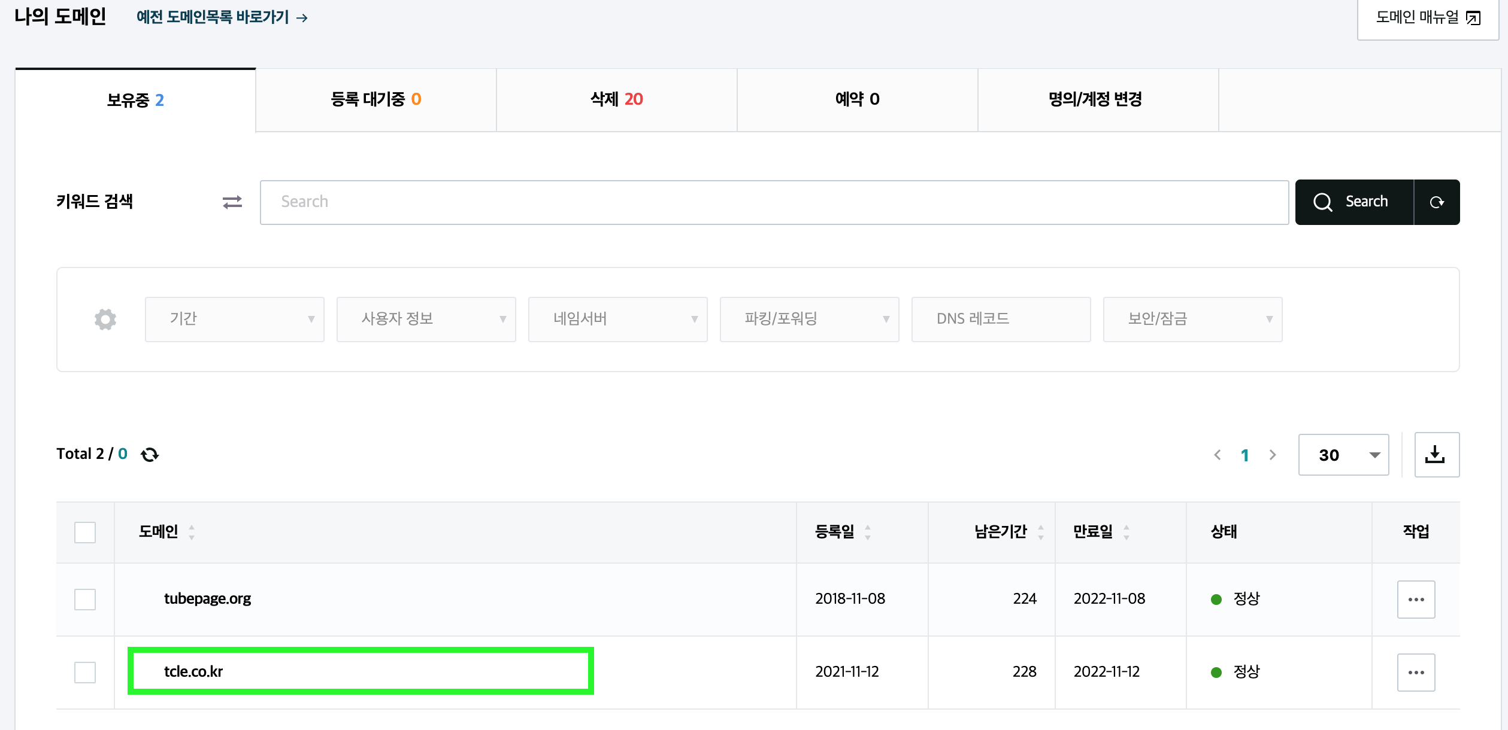Go to next page arrow

click(x=1273, y=455)
